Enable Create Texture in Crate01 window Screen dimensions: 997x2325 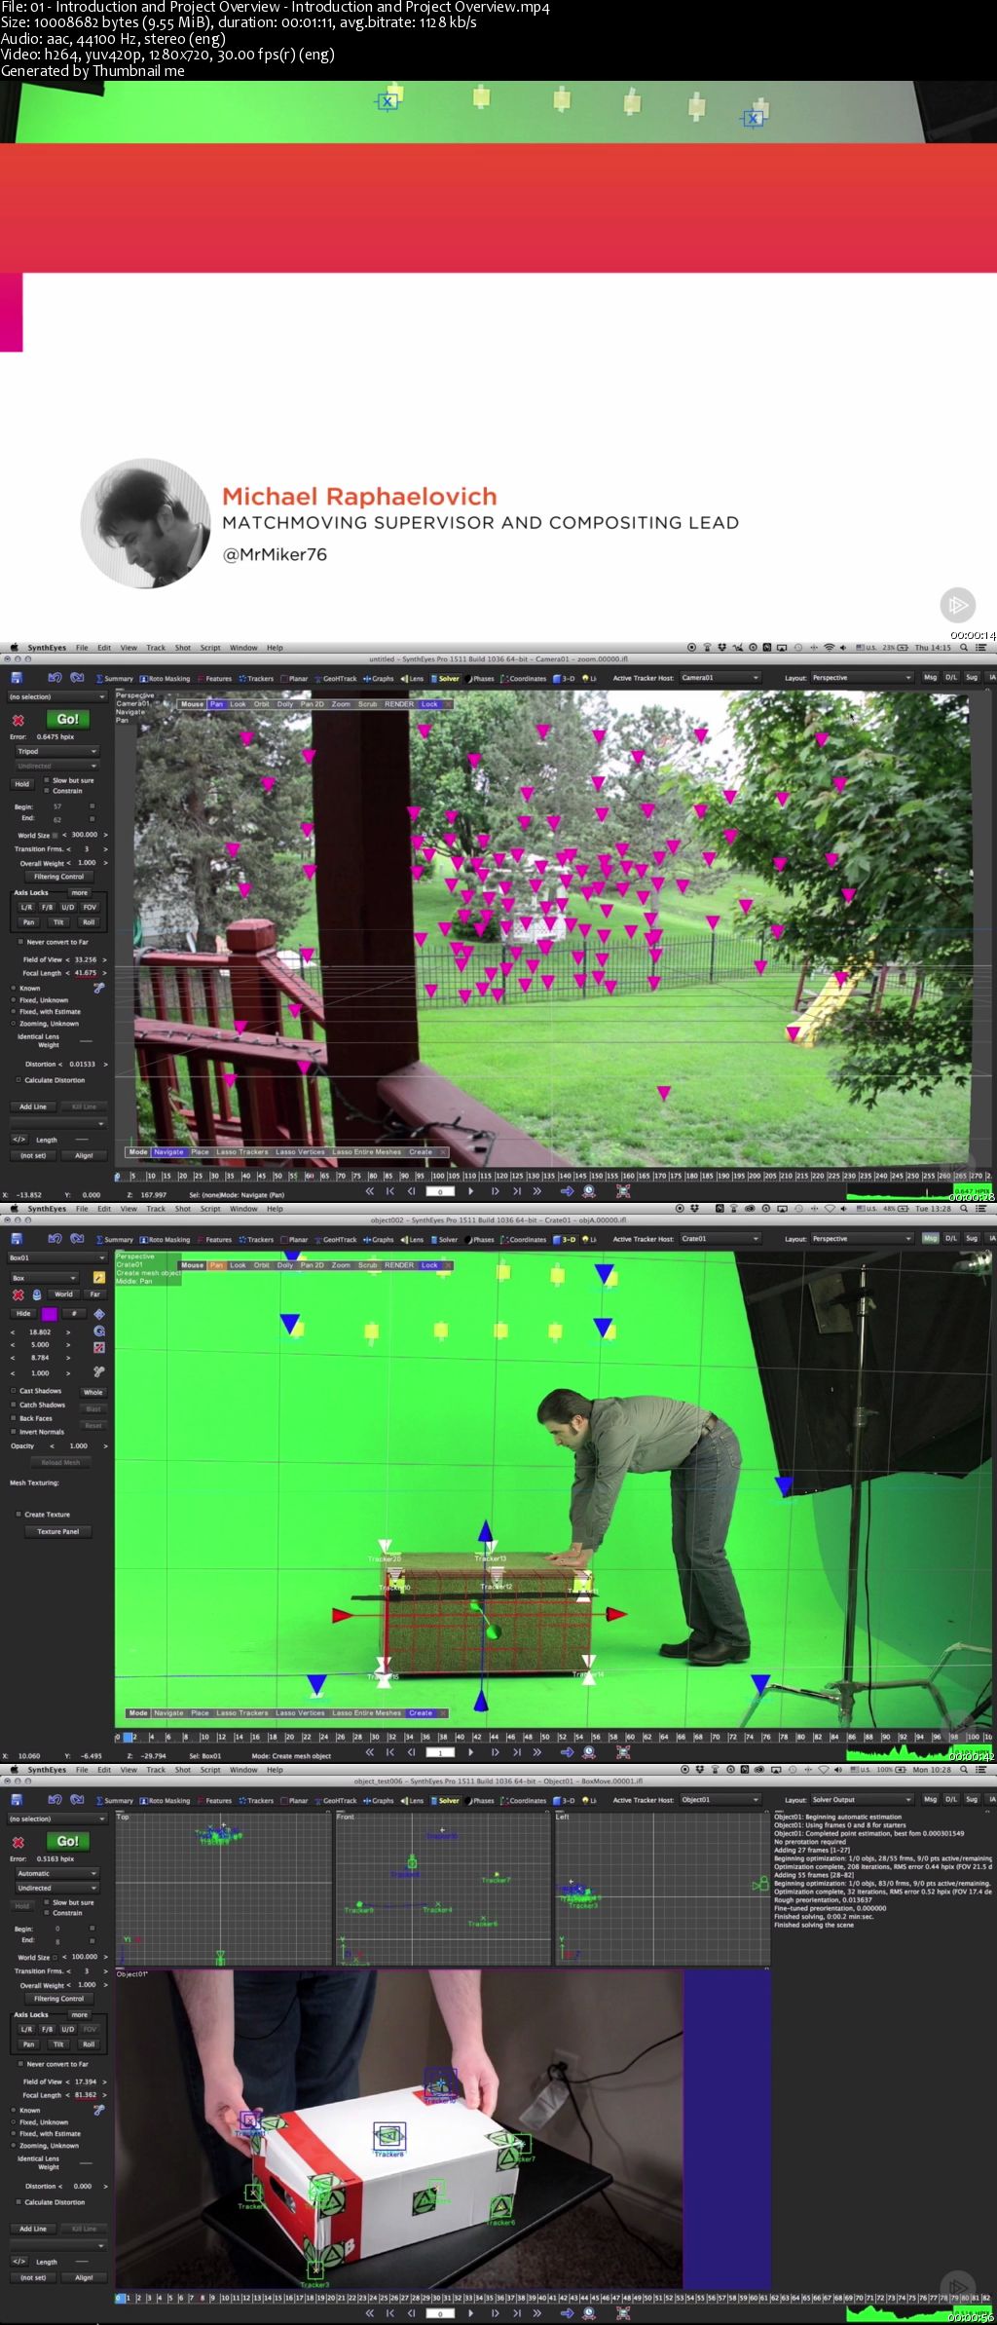click(x=43, y=1515)
